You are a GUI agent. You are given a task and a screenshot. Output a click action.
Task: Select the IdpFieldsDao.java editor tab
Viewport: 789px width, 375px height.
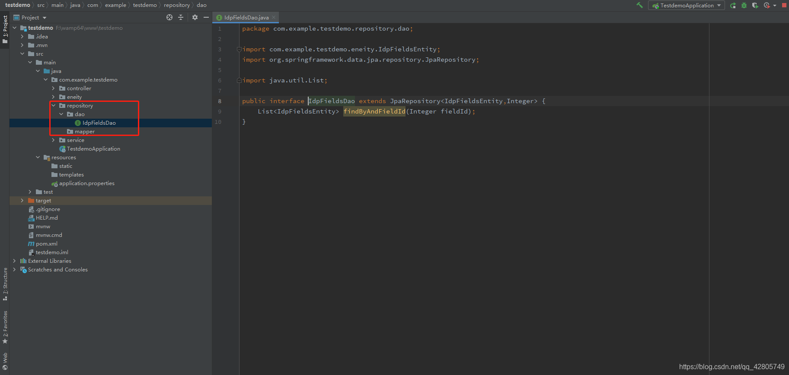coord(246,17)
